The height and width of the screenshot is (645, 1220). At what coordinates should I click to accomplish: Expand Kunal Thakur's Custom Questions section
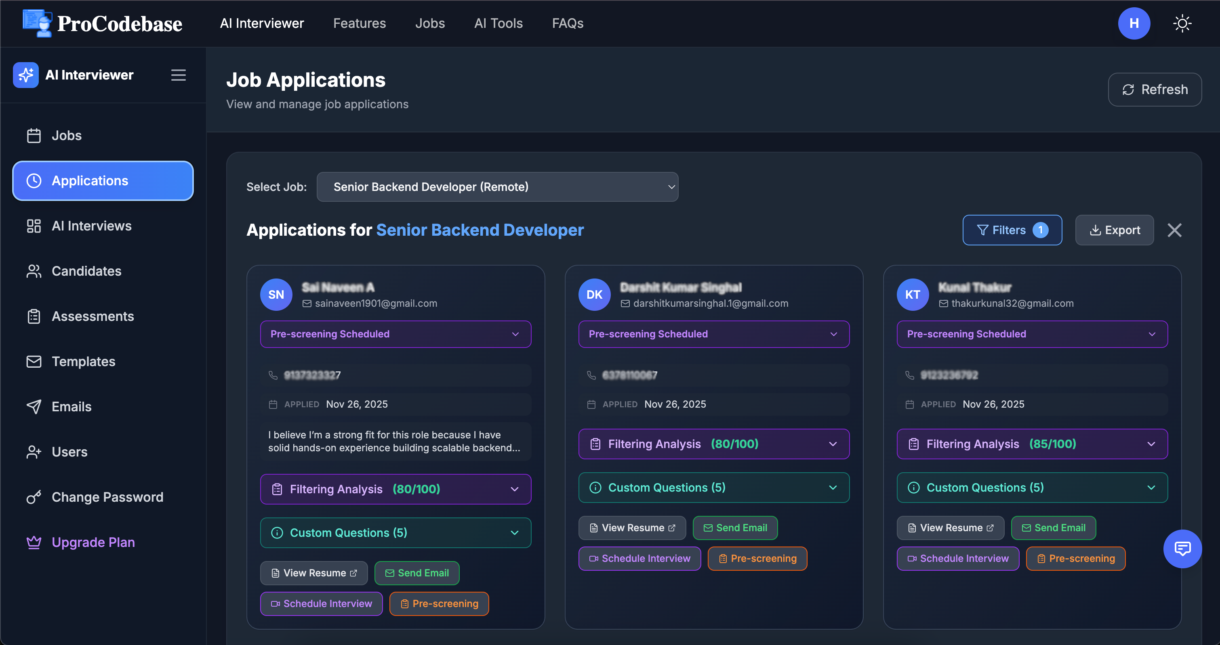[x=1032, y=488]
